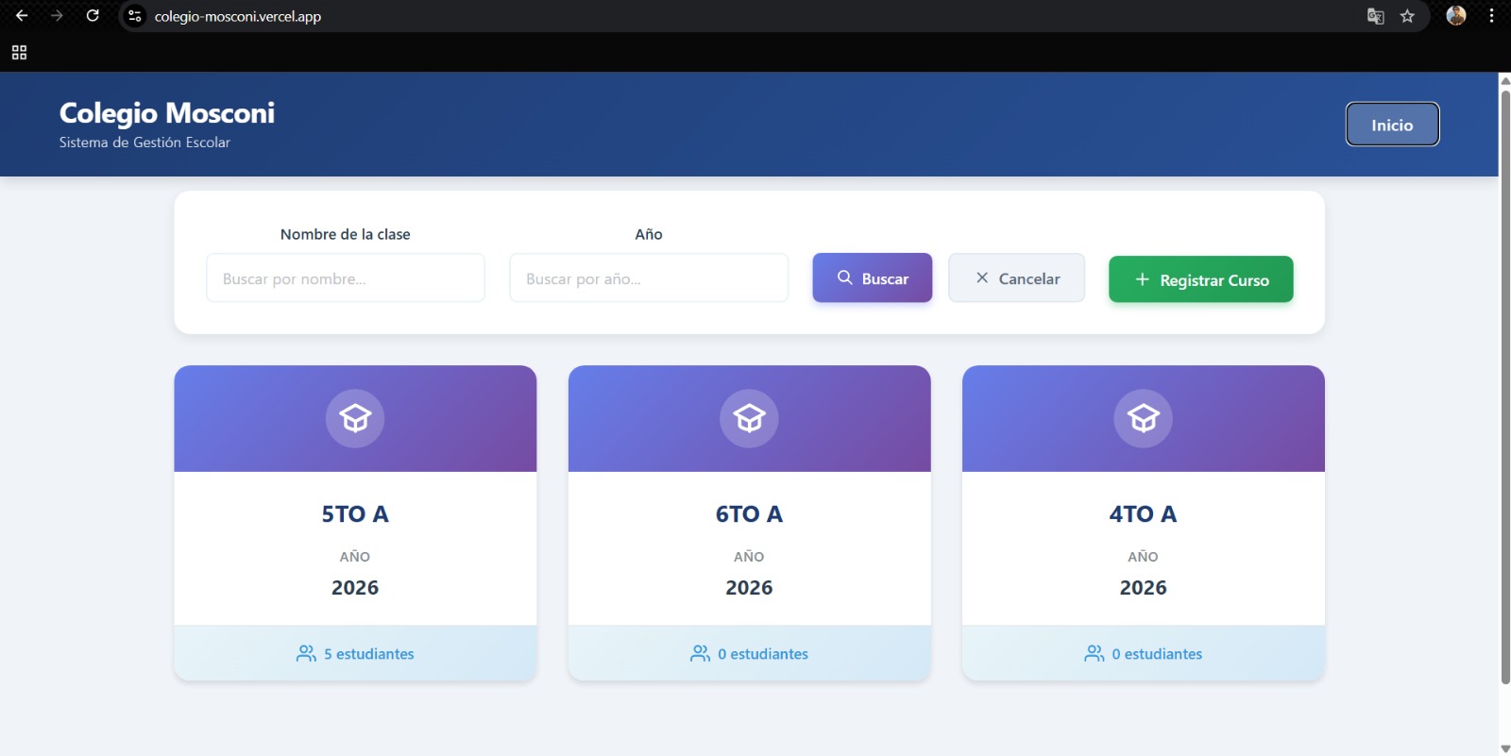Click the students icon on 5TO A card
The height and width of the screenshot is (756, 1511).
coord(306,654)
